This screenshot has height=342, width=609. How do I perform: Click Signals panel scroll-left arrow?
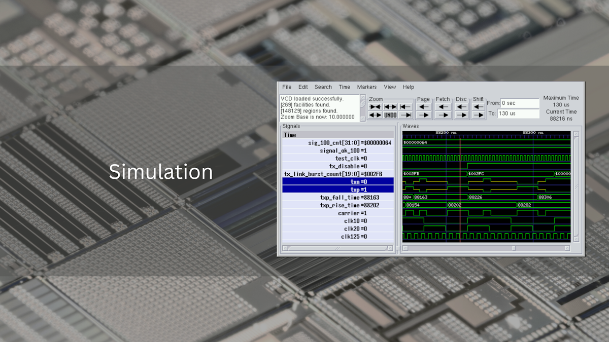(285, 248)
